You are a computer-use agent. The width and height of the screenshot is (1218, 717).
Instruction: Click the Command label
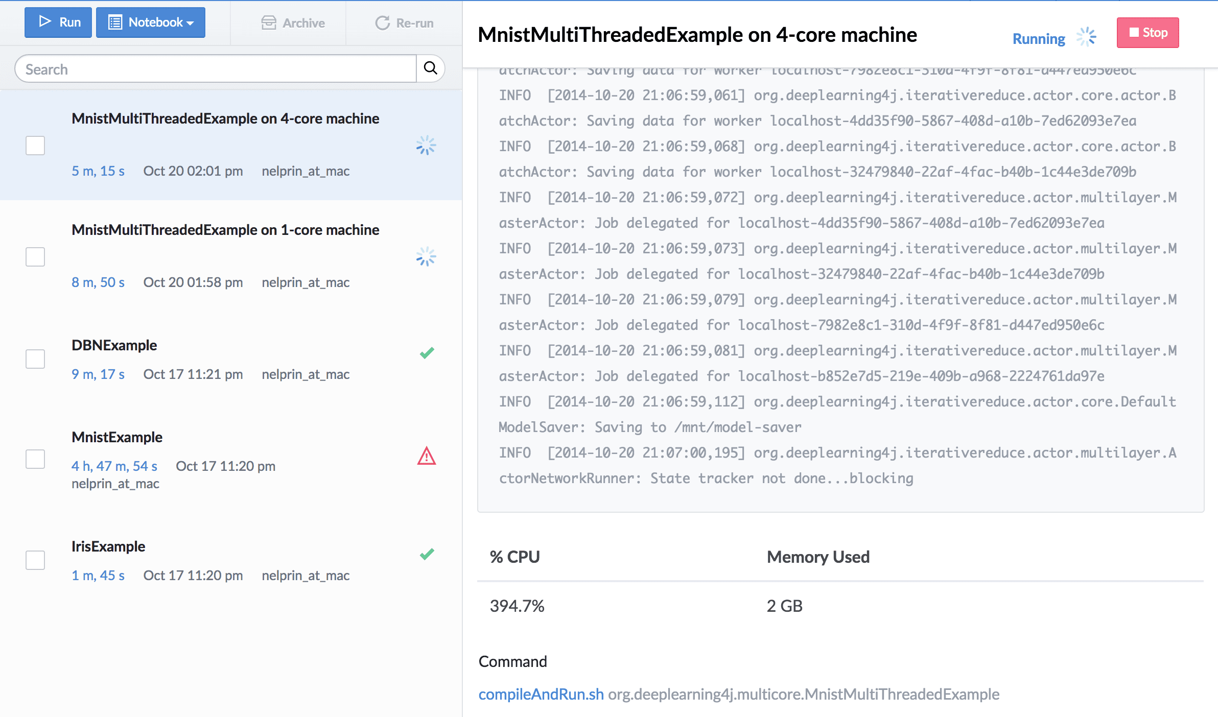tap(512, 662)
